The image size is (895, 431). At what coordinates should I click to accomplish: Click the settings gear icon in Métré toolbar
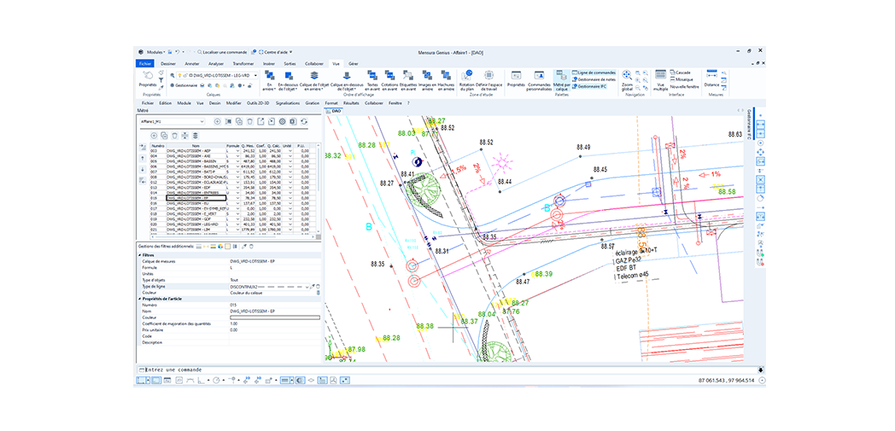point(282,121)
